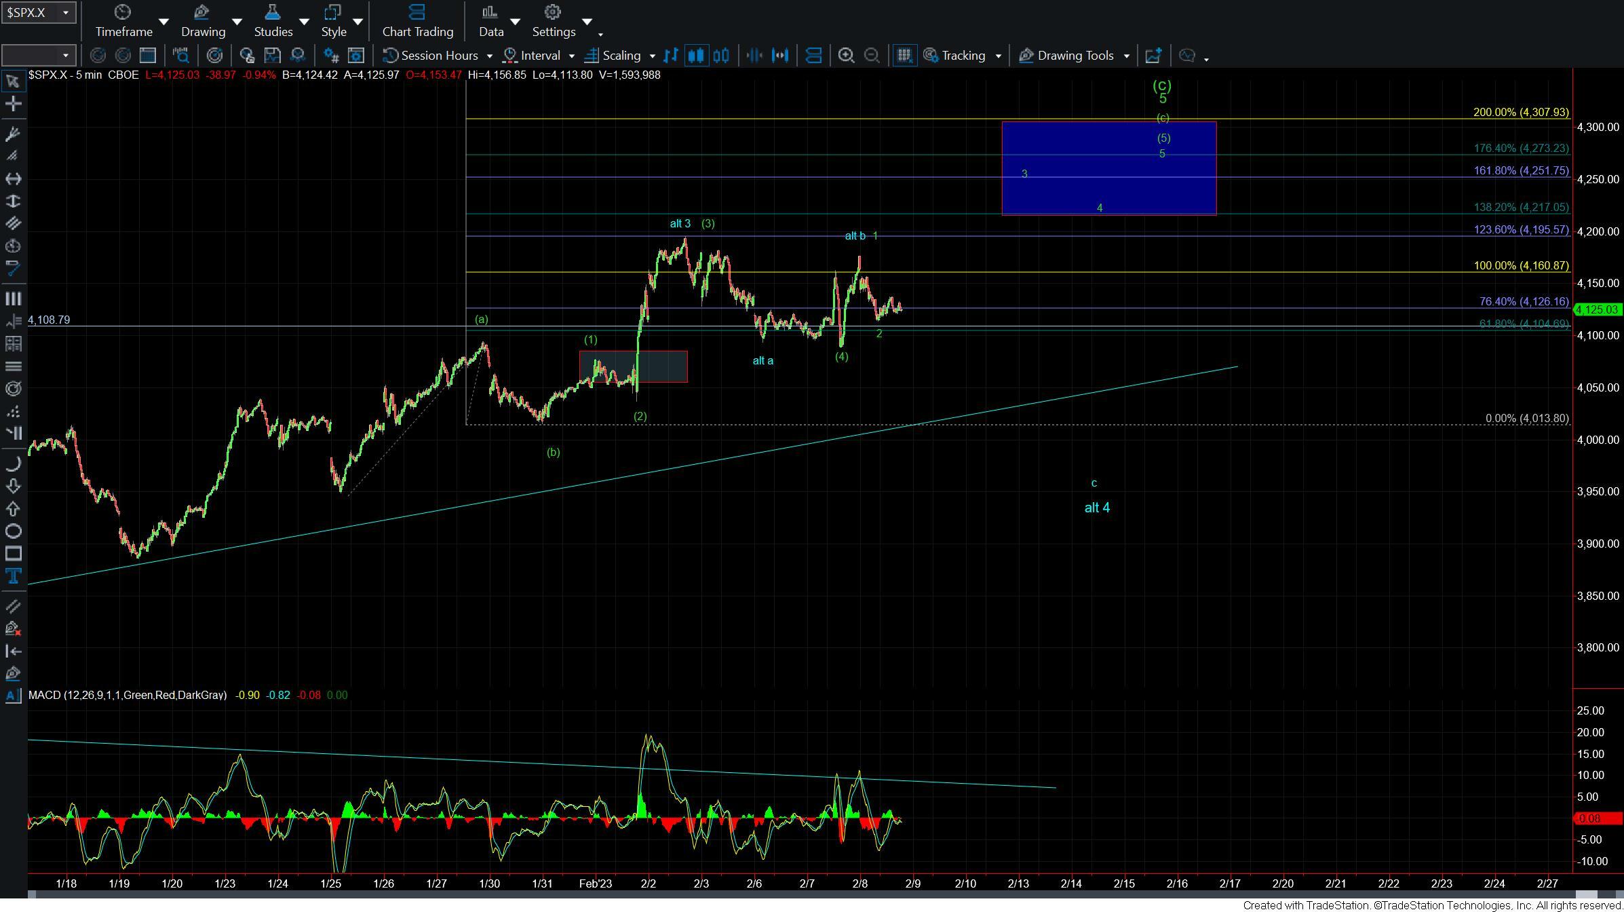
Task: Choose the Fibonacci speed fan tool
Action: pos(13,156)
